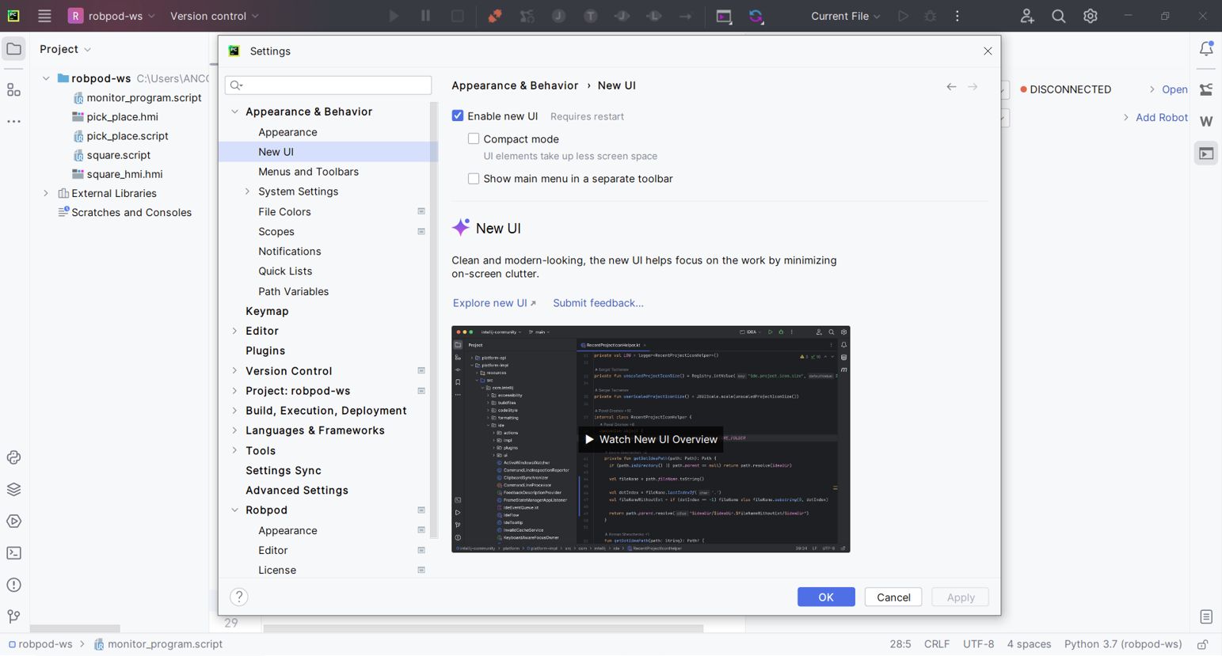Open the robot arm tool window in right sidebar
Viewport: 1222px width, 656px height.
[1206, 89]
